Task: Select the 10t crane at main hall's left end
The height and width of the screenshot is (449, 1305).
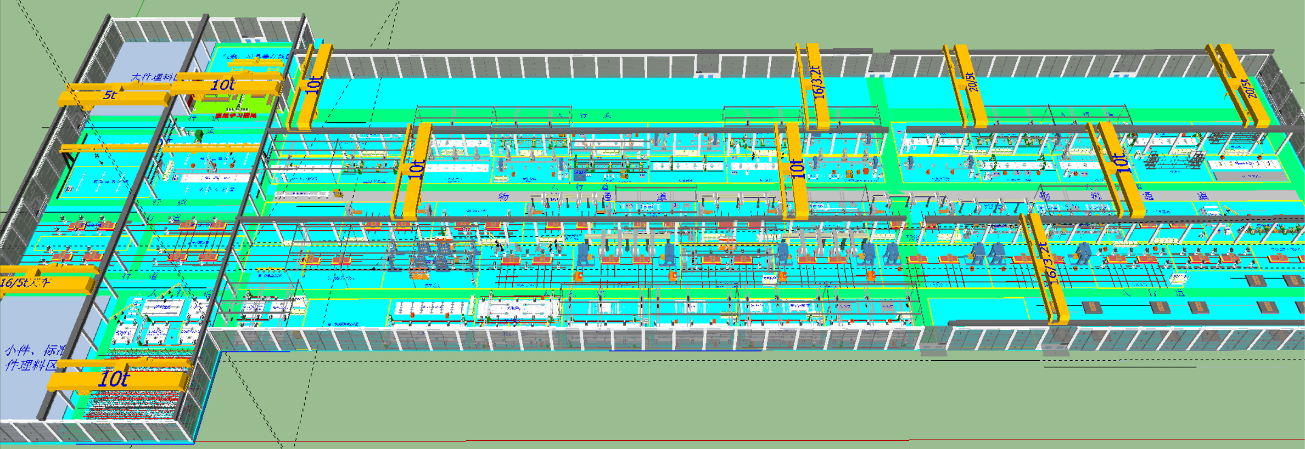Action: tap(311, 88)
